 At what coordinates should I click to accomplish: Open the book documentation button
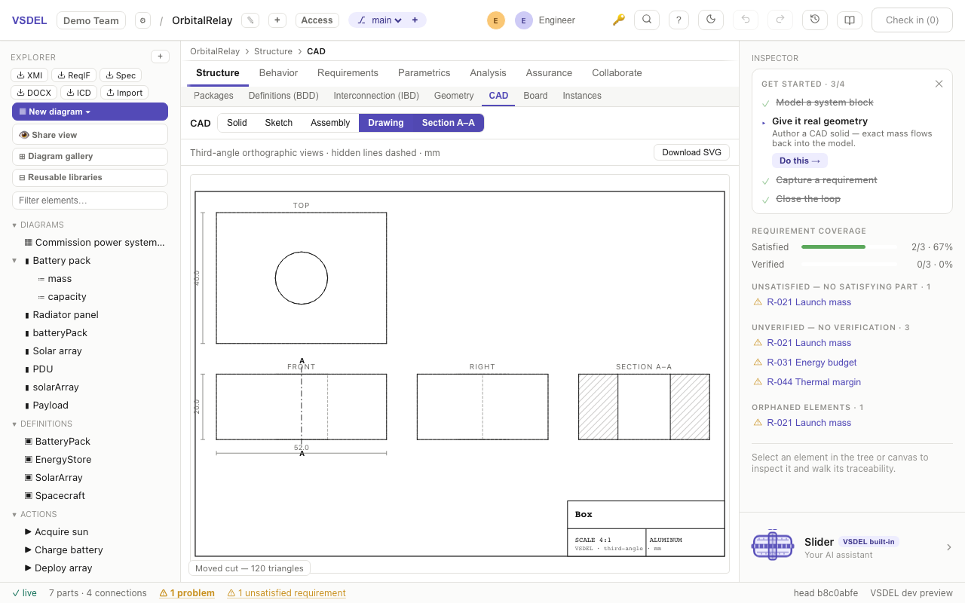tap(850, 20)
